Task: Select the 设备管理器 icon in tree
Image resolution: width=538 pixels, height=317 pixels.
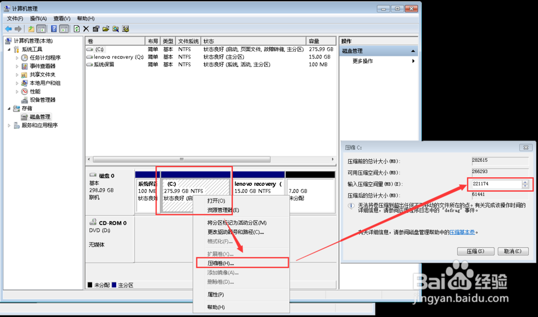Action: (x=24, y=100)
